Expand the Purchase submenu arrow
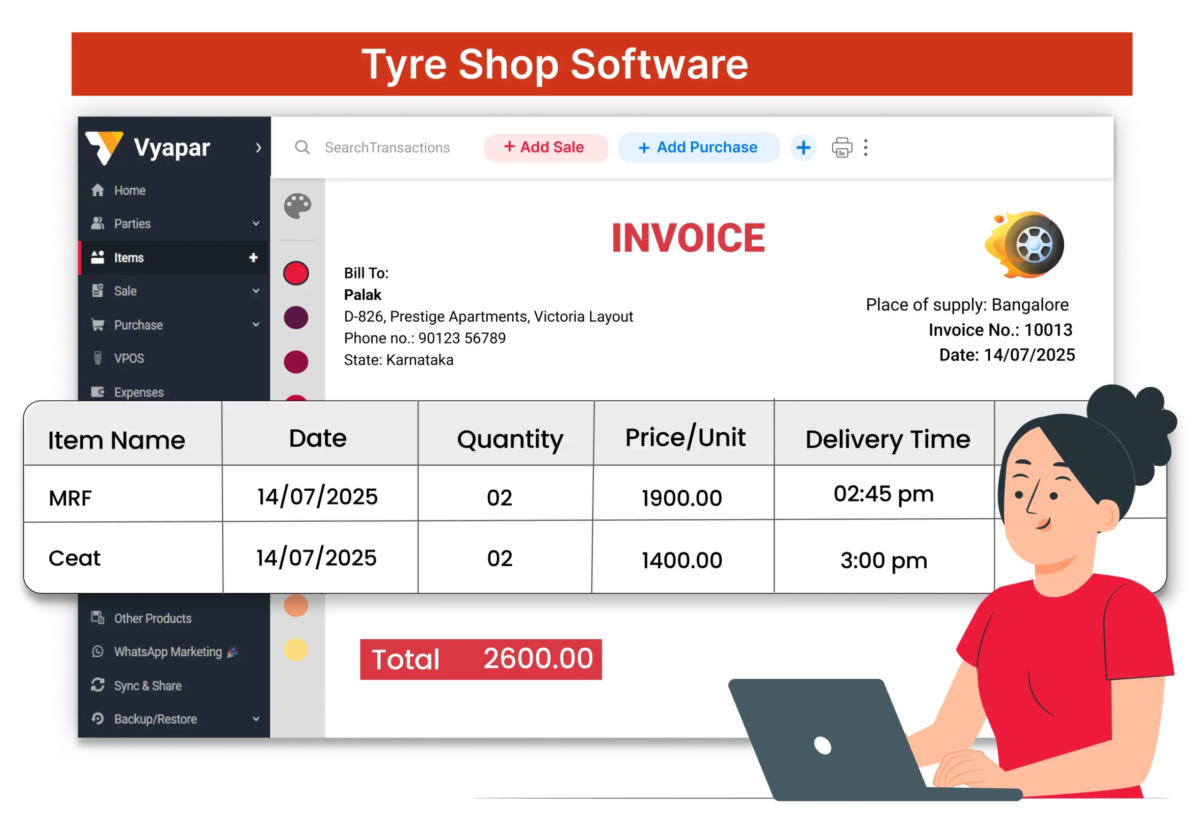This screenshot has height=815, width=1203. tap(256, 325)
